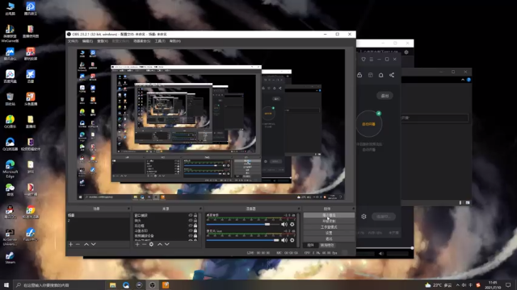Open the settings gear at the bottom of the helper window

coord(364,217)
